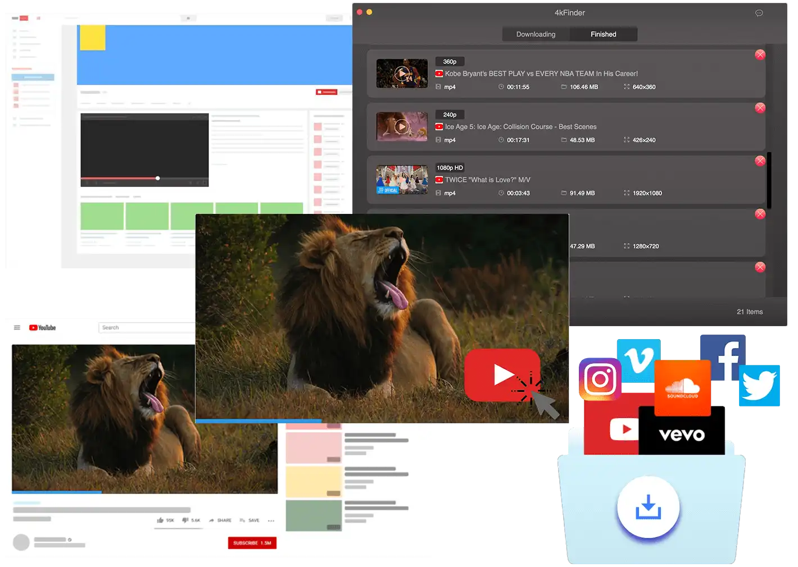Click the SoundCloud icon

pos(682,387)
